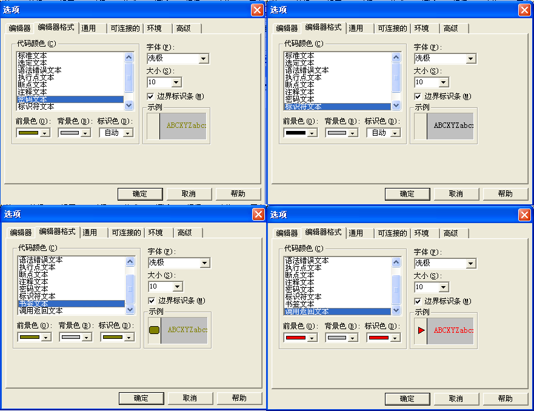534x411 pixels.
Task: Click the bookmark marker icon in the 示例 preview
Action: pos(155,330)
